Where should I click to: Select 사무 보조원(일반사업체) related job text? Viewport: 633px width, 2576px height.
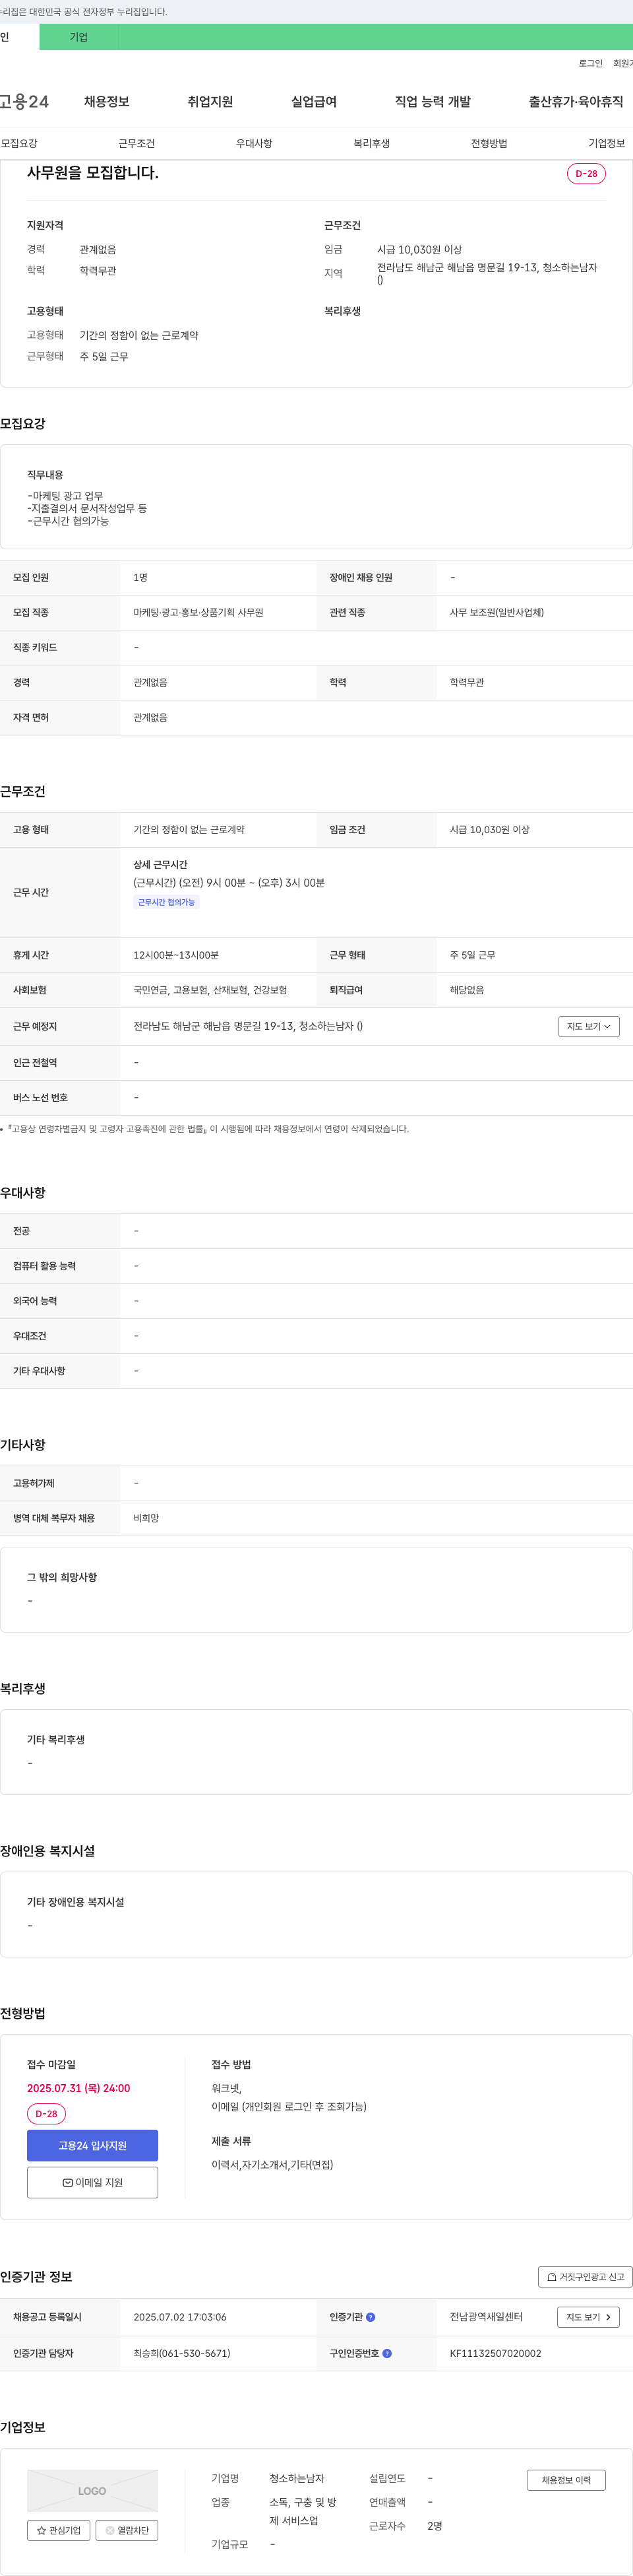tap(497, 612)
